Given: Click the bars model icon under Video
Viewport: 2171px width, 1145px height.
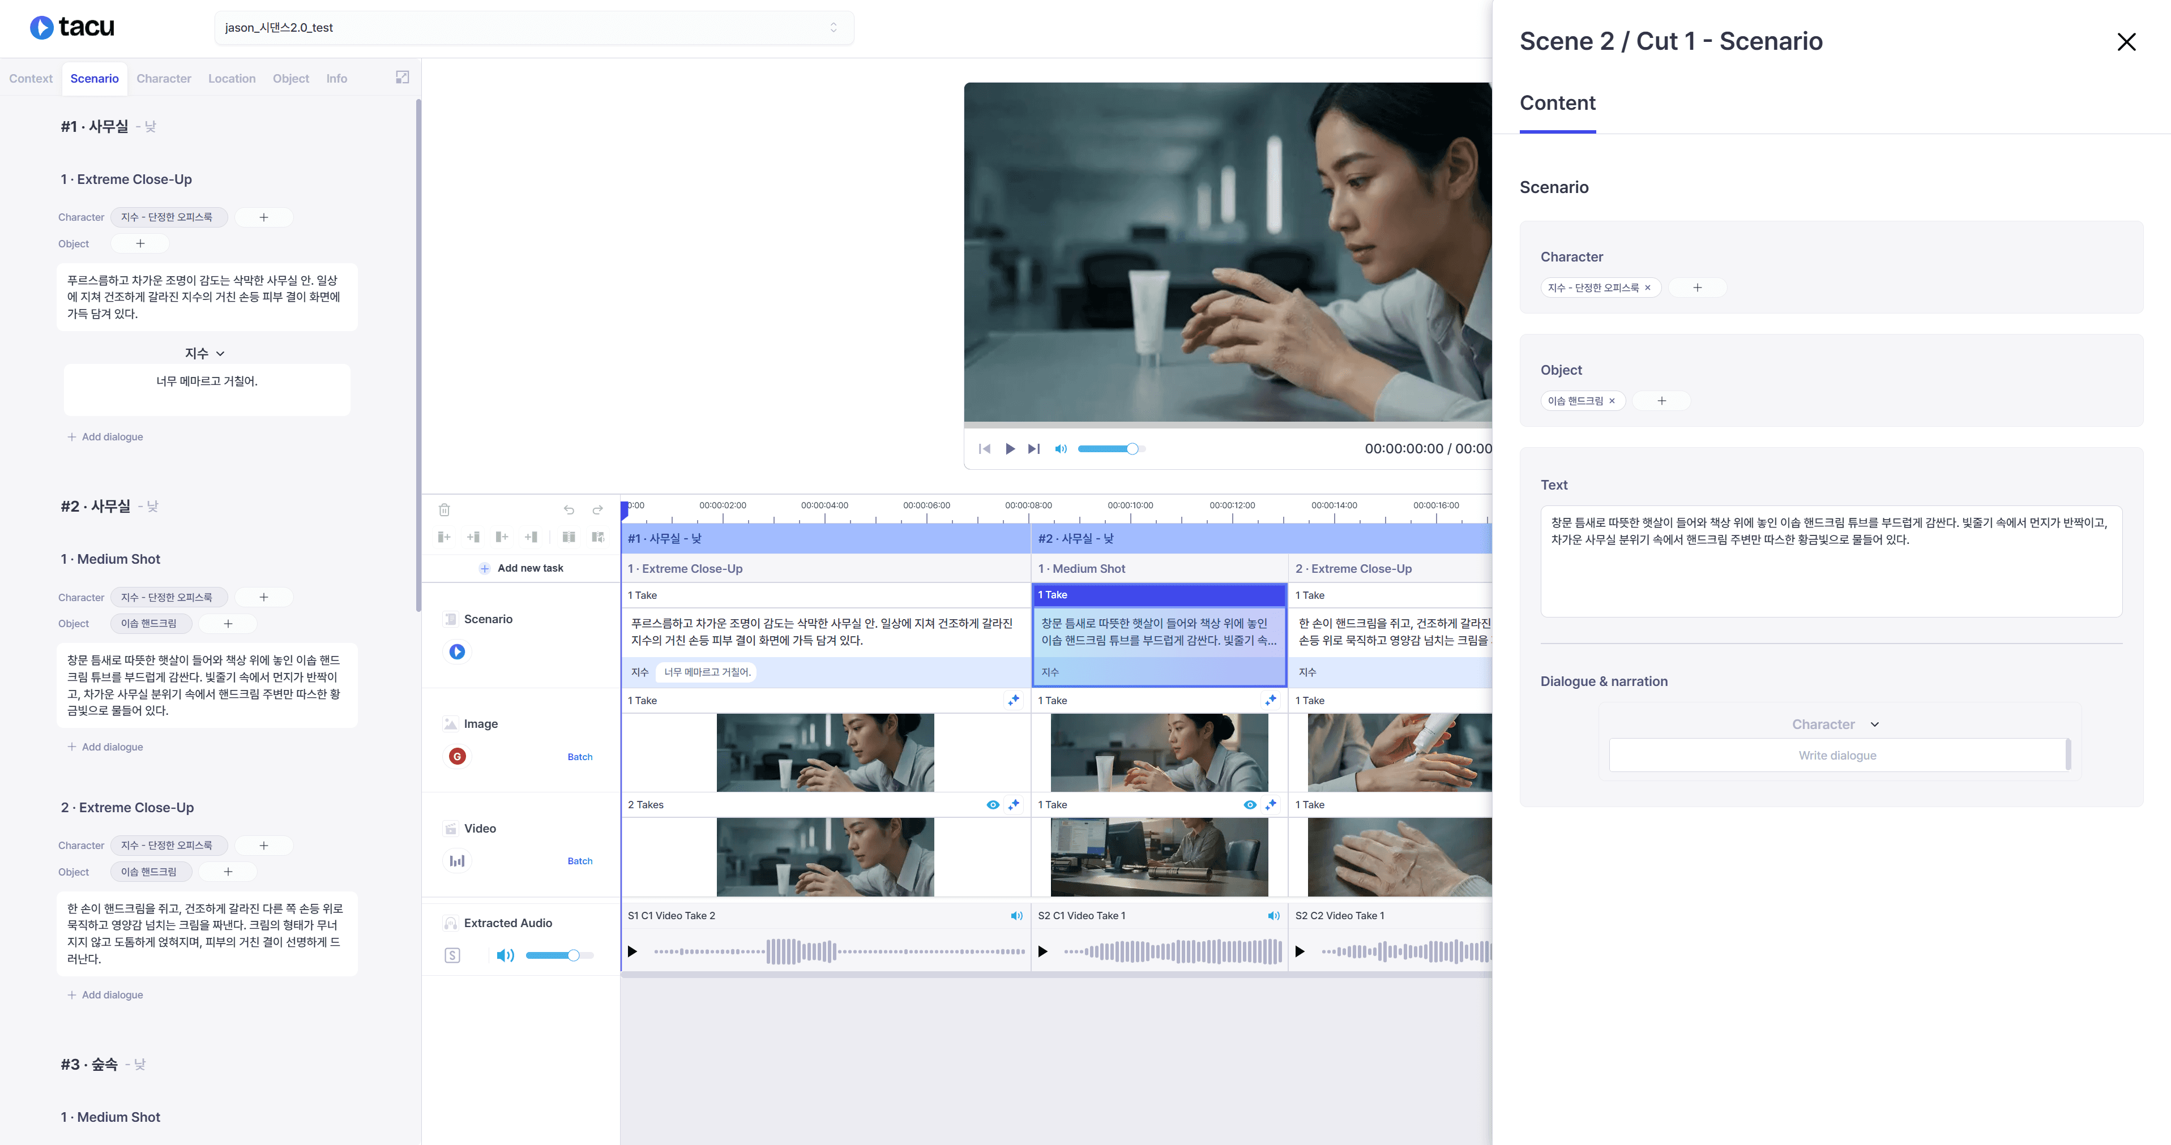Looking at the screenshot, I should click(x=457, y=861).
